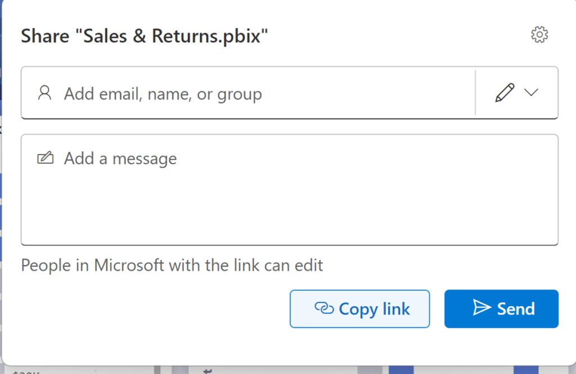Click the "Add email, name, or group" placeholder text
Image resolution: width=576 pixels, height=374 pixels.
pos(163,93)
